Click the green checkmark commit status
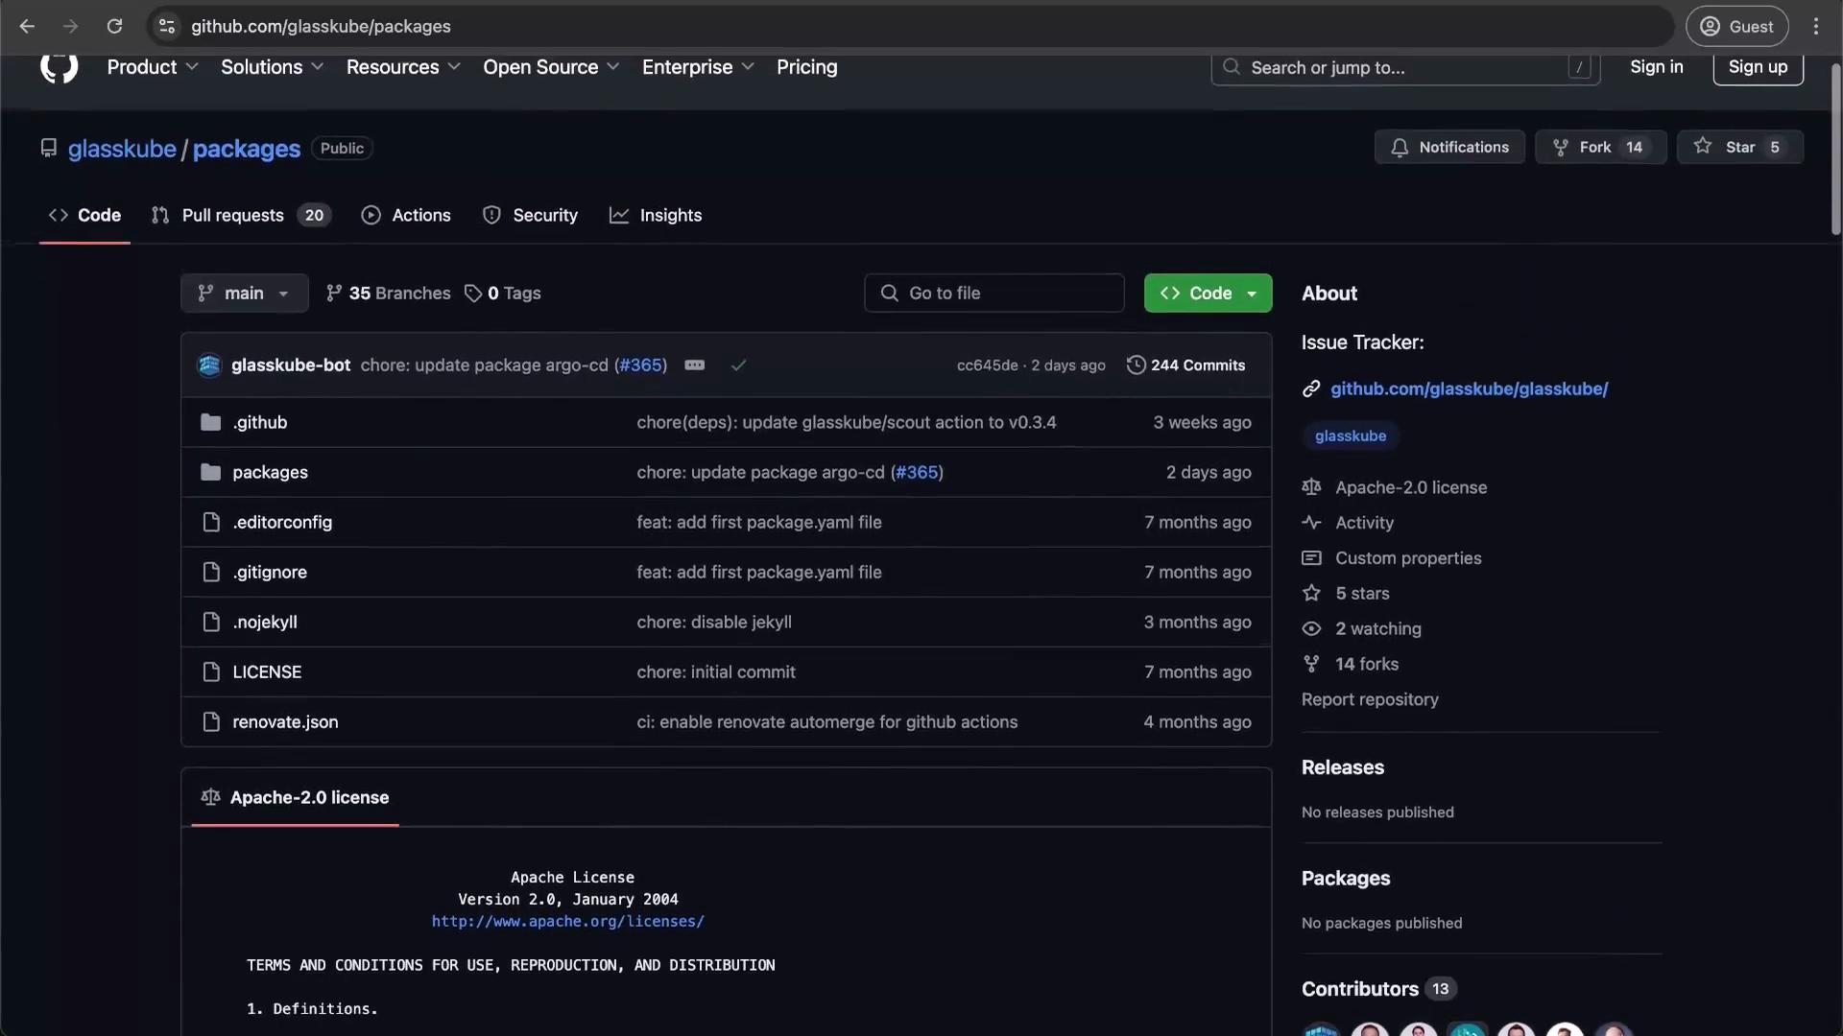 (x=738, y=365)
